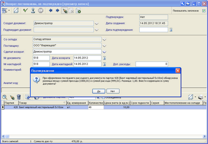Click the 'Серия' column header
208x144 pixels.
pyautogui.click(x=157, y=103)
